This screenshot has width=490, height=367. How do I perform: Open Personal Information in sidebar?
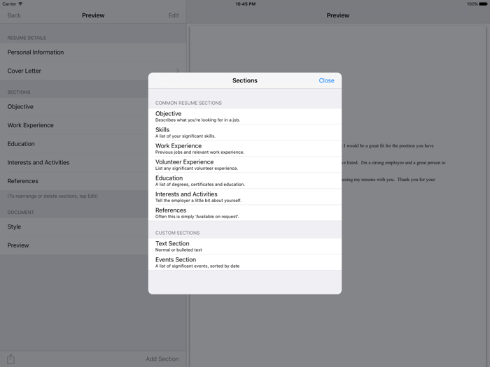coord(93,52)
